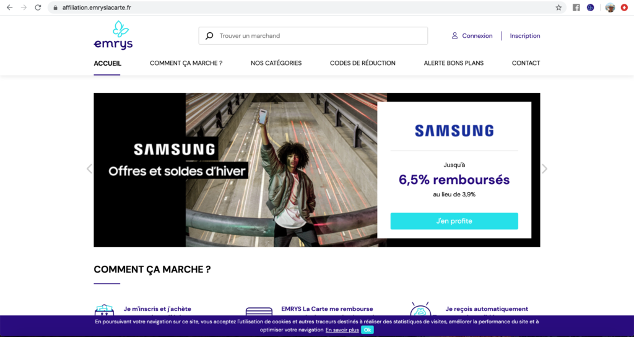Focus the Trouver un marchand search field
634x337 pixels.
tap(313, 35)
